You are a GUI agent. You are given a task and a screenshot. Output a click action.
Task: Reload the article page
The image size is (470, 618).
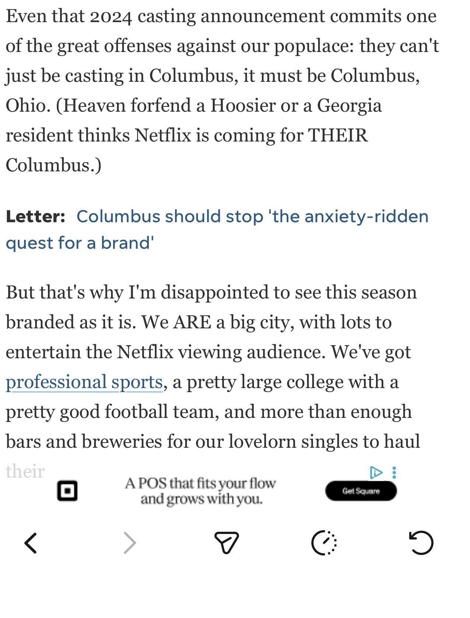click(x=421, y=542)
